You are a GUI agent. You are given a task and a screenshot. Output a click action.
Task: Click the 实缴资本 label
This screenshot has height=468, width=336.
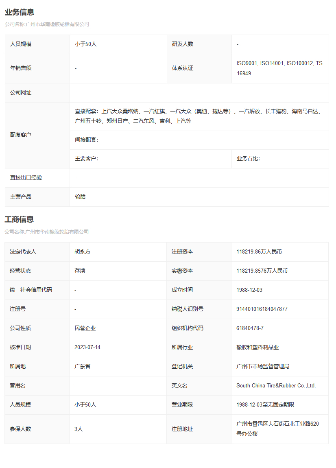[x=182, y=271]
